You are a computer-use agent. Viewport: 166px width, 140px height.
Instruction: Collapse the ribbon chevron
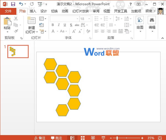tap(163, 38)
